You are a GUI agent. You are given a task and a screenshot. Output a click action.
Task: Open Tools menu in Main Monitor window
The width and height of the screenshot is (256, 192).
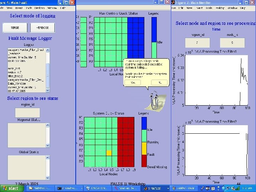(209, 8)
